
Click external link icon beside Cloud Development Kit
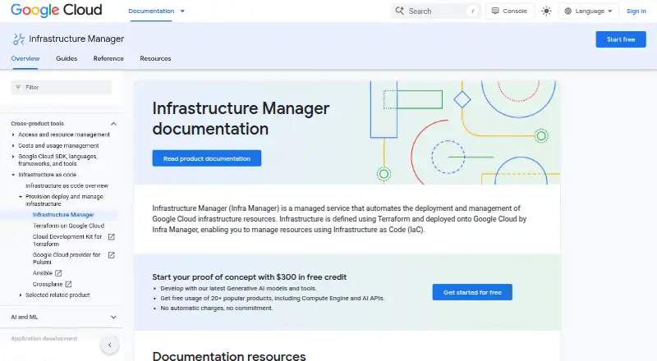pyautogui.click(x=112, y=236)
